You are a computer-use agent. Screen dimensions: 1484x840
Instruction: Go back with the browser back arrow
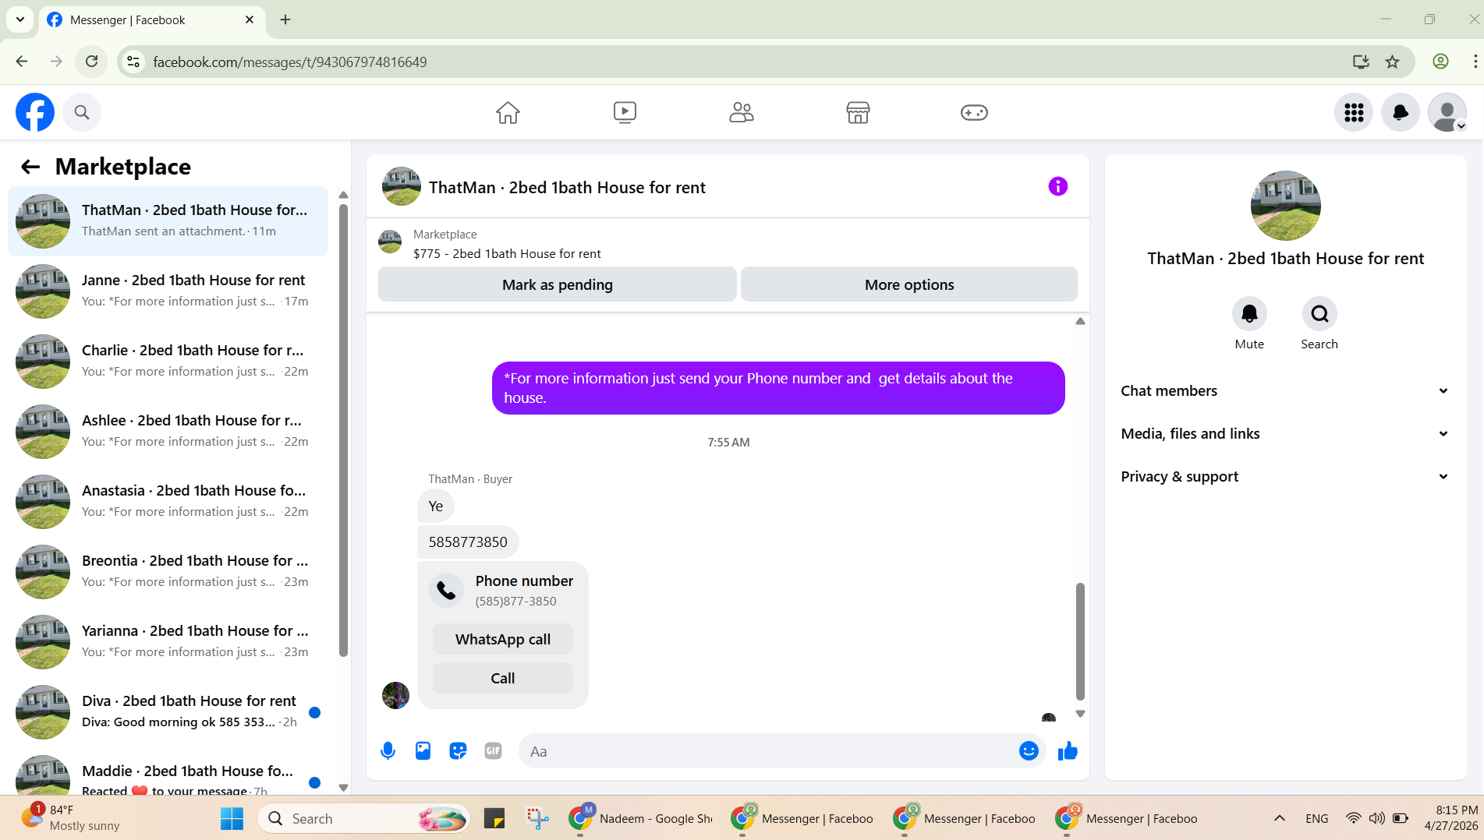pos(22,62)
